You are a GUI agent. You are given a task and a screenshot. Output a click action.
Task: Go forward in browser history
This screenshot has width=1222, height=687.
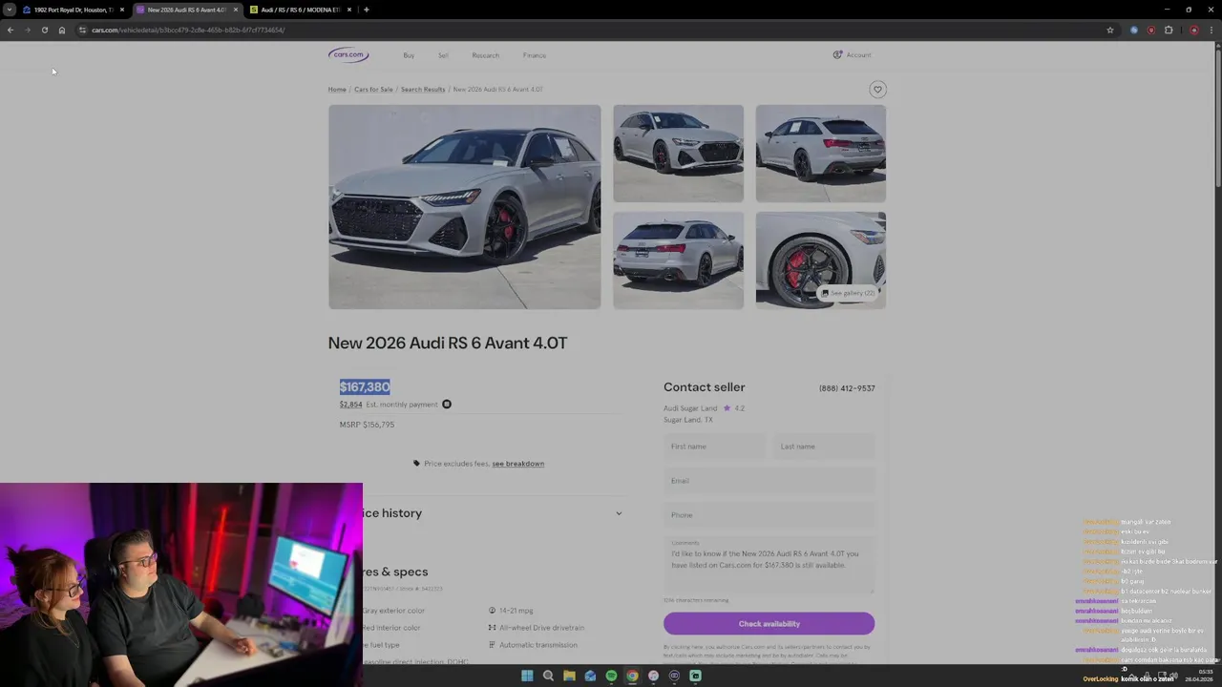point(28,30)
